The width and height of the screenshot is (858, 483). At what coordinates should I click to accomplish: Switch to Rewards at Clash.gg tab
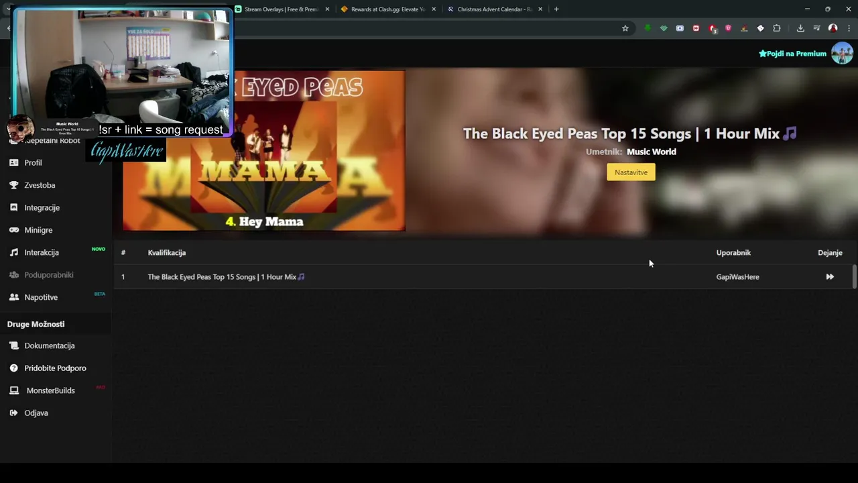click(x=388, y=9)
